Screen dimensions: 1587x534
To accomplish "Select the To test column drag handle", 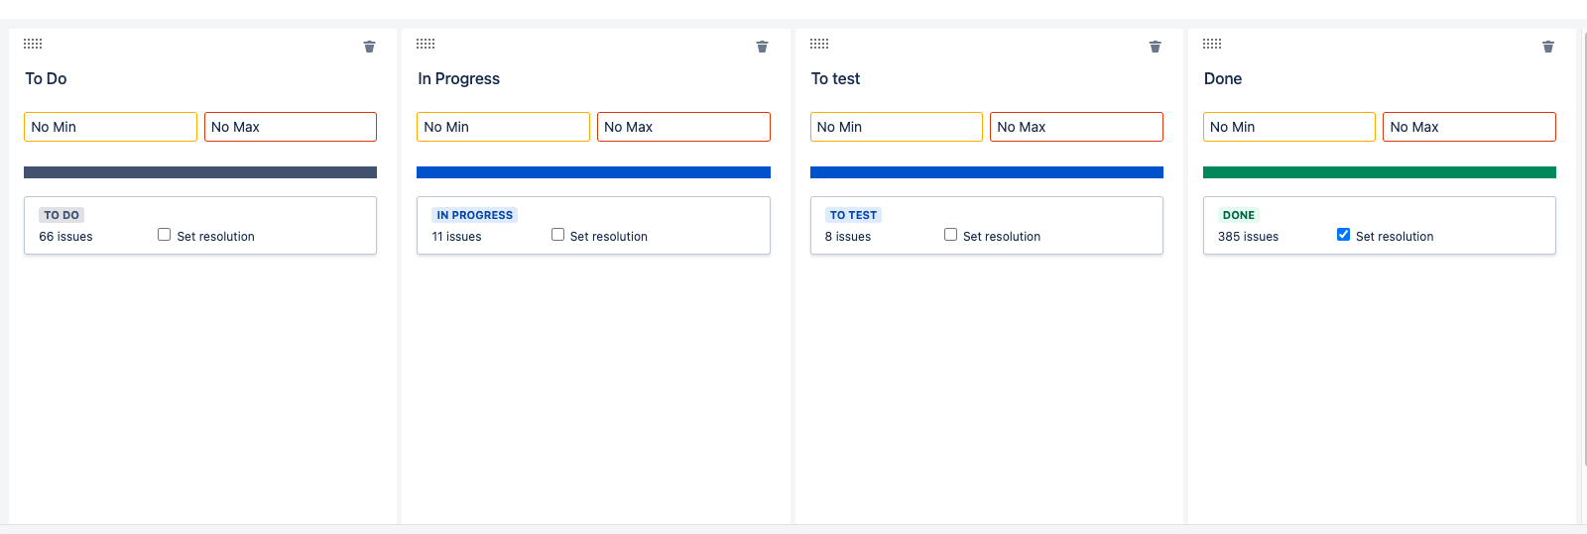I will coord(819,44).
